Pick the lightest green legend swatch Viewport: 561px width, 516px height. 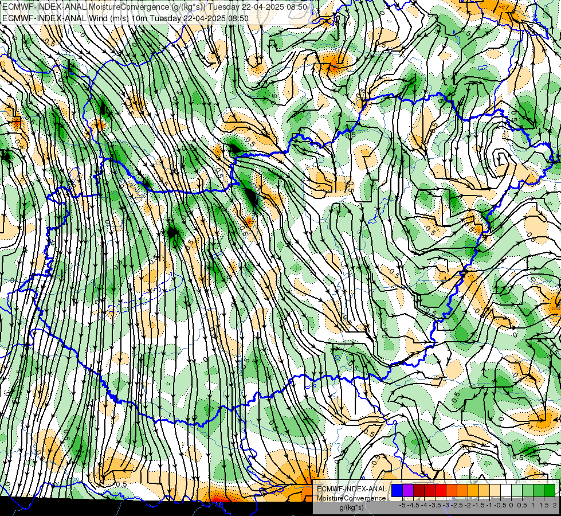[517, 490]
